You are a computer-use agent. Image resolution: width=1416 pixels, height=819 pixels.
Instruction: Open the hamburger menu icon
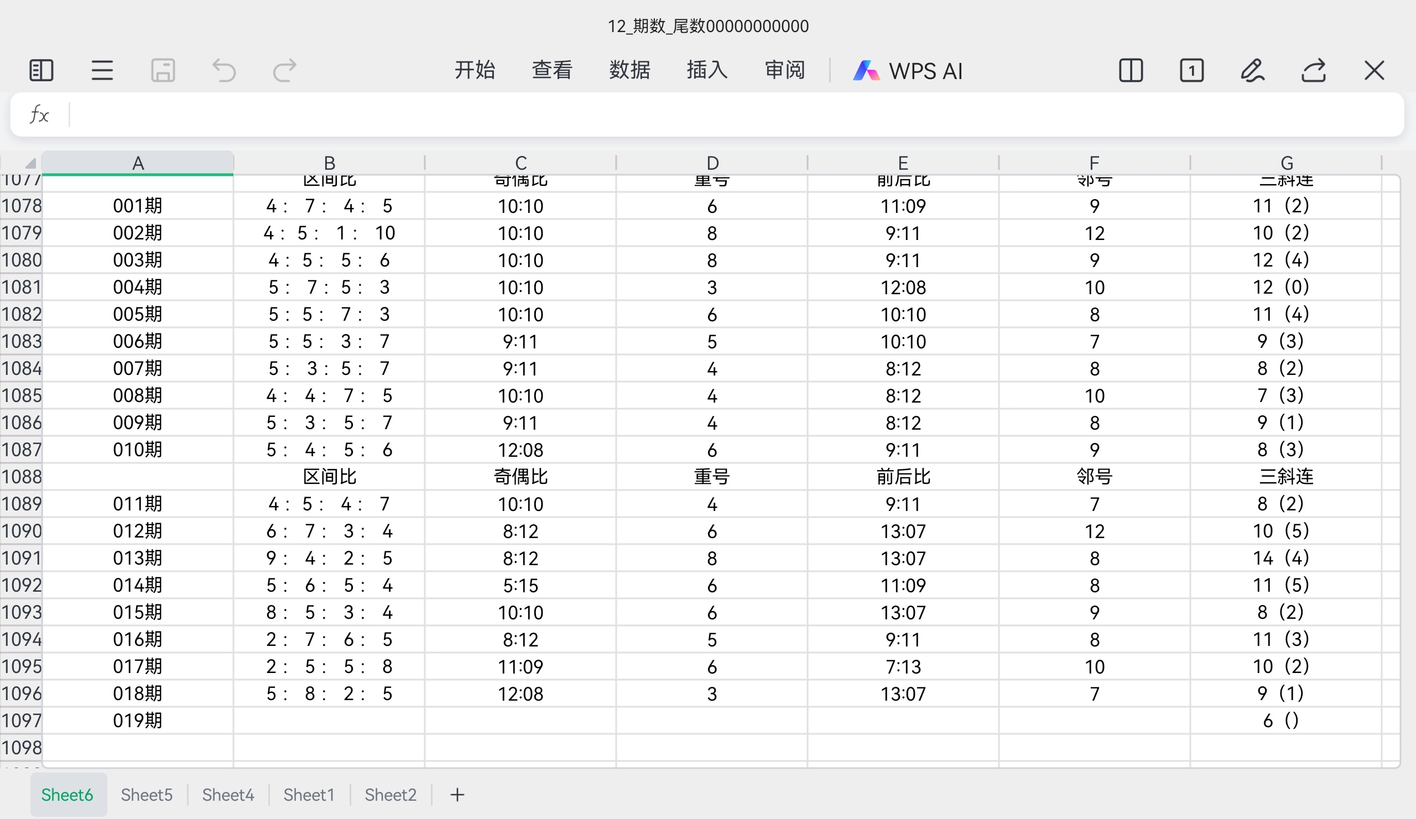(x=102, y=71)
